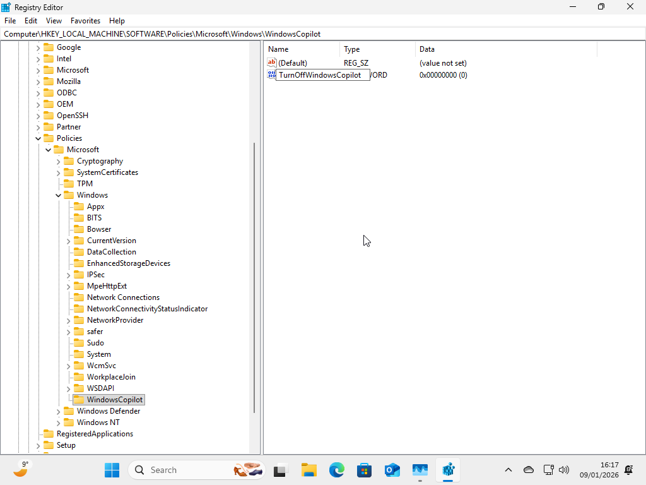This screenshot has width=646, height=485.
Task: Open the Favorites menu
Action: pos(85,20)
